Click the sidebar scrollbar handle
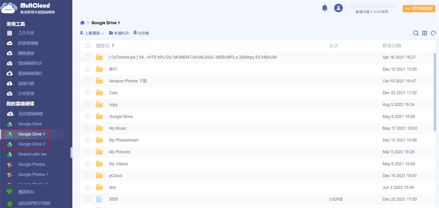439x208 pixels. pos(71,152)
